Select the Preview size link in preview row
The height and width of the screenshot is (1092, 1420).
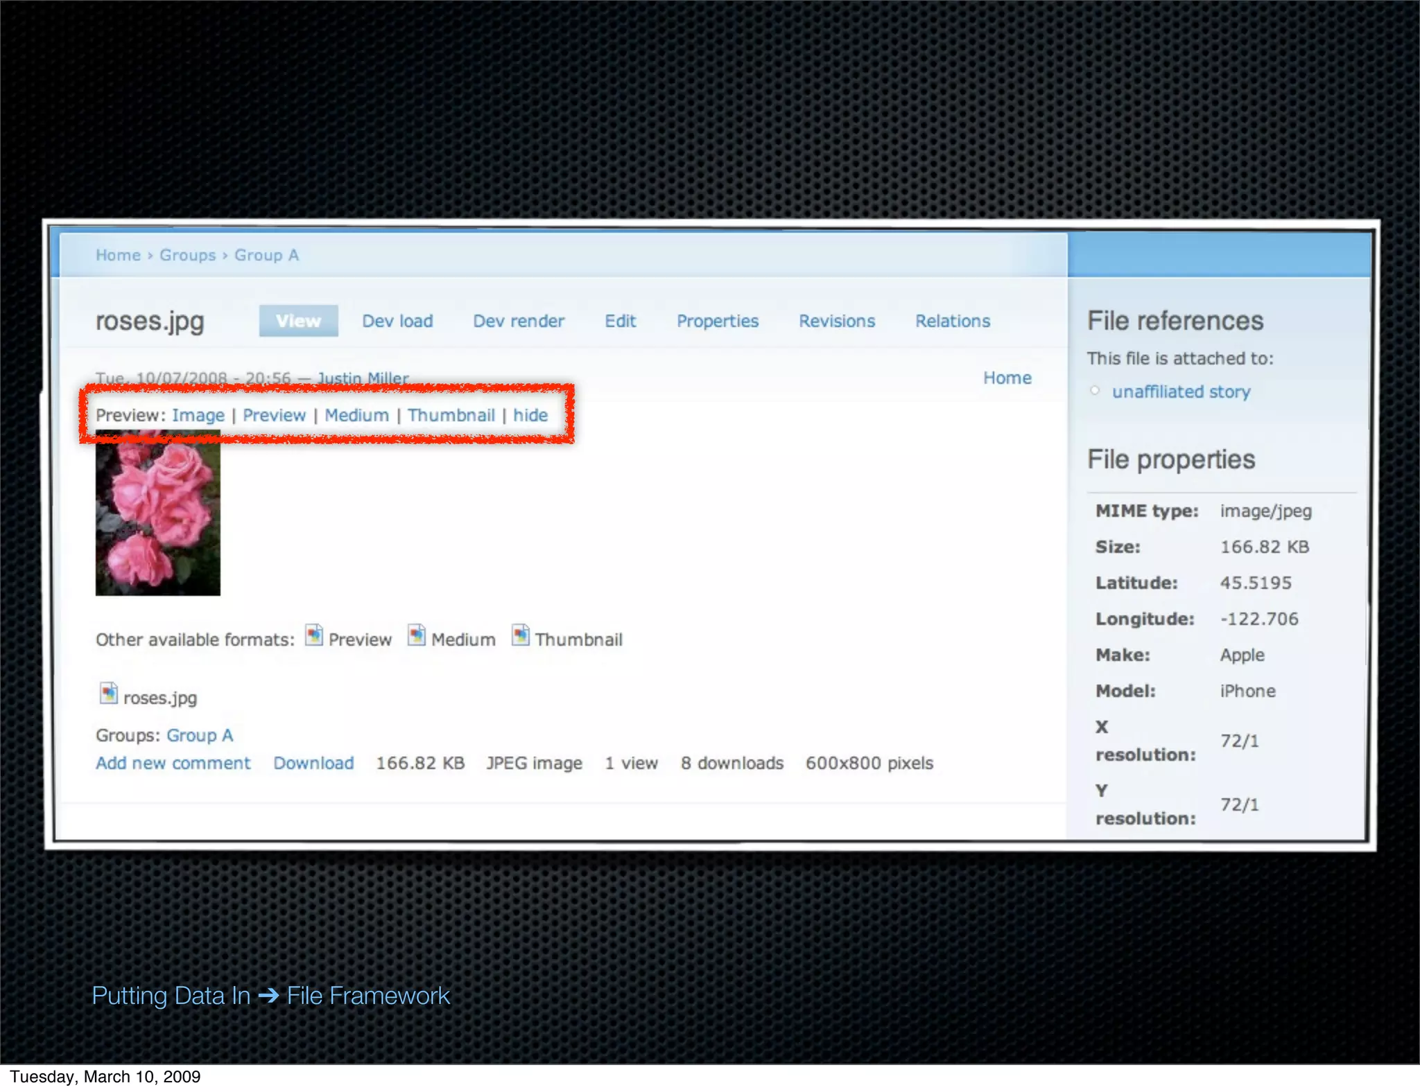click(x=274, y=415)
